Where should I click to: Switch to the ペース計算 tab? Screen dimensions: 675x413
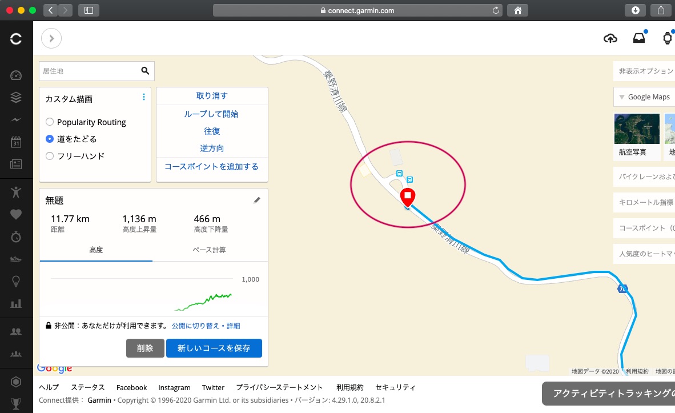(x=209, y=250)
